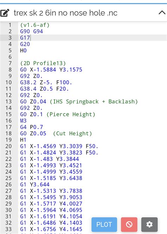167x234 pixels.
Task: Click line 'G1 X-1.483 Y3.3844'
Action: tap(49, 159)
